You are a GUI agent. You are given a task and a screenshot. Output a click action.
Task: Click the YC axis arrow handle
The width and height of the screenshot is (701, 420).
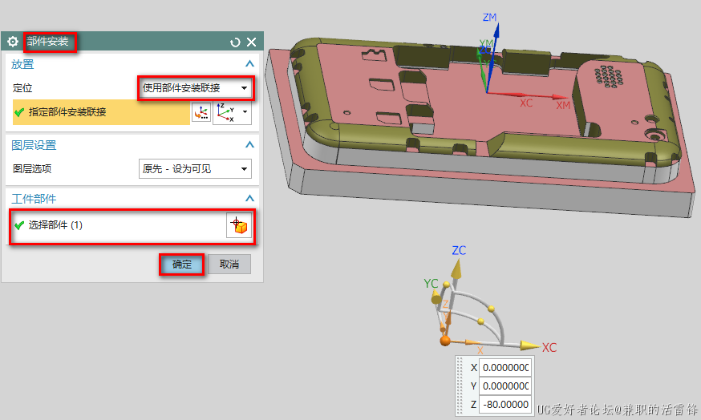point(436,297)
